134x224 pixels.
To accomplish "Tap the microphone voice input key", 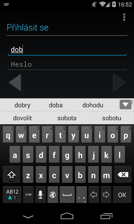I will pos(40,194).
